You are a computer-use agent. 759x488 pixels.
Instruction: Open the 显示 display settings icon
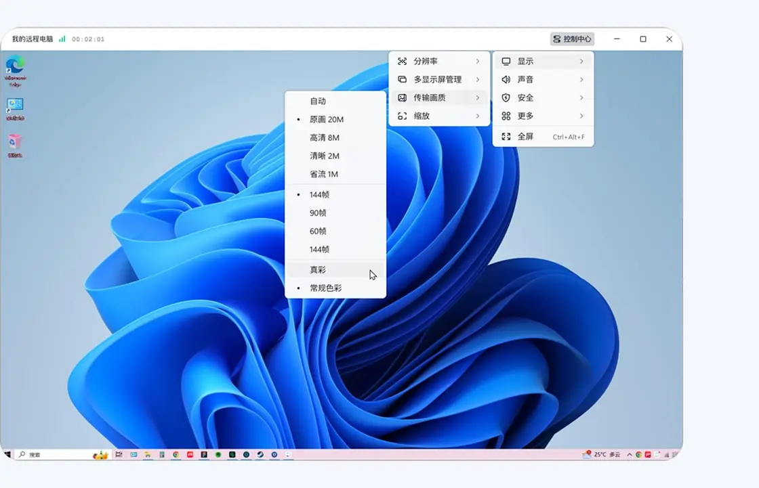506,60
